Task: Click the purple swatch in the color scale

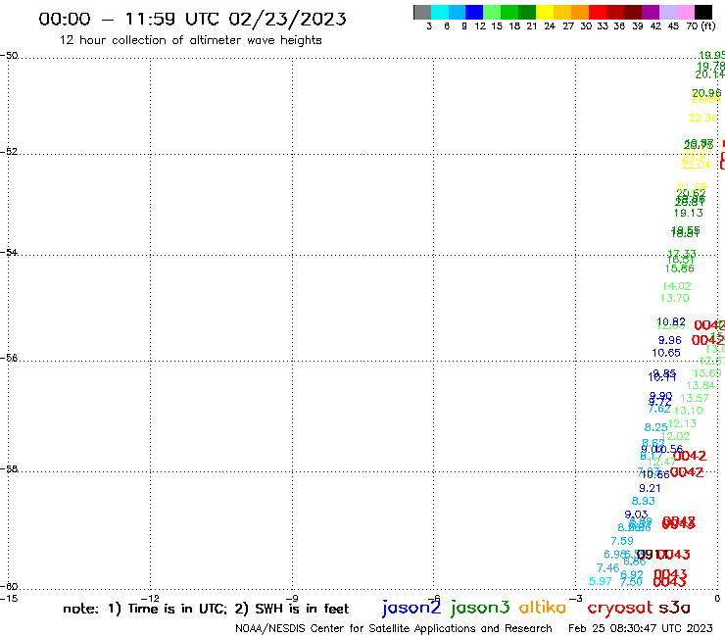Action: tap(651, 12)
